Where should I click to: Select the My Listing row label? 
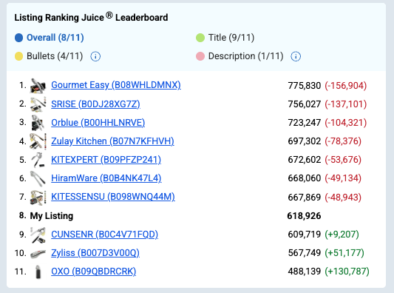point(52,216)
